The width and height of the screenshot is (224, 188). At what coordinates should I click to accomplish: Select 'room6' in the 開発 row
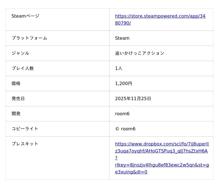click(x=122, y=114)
